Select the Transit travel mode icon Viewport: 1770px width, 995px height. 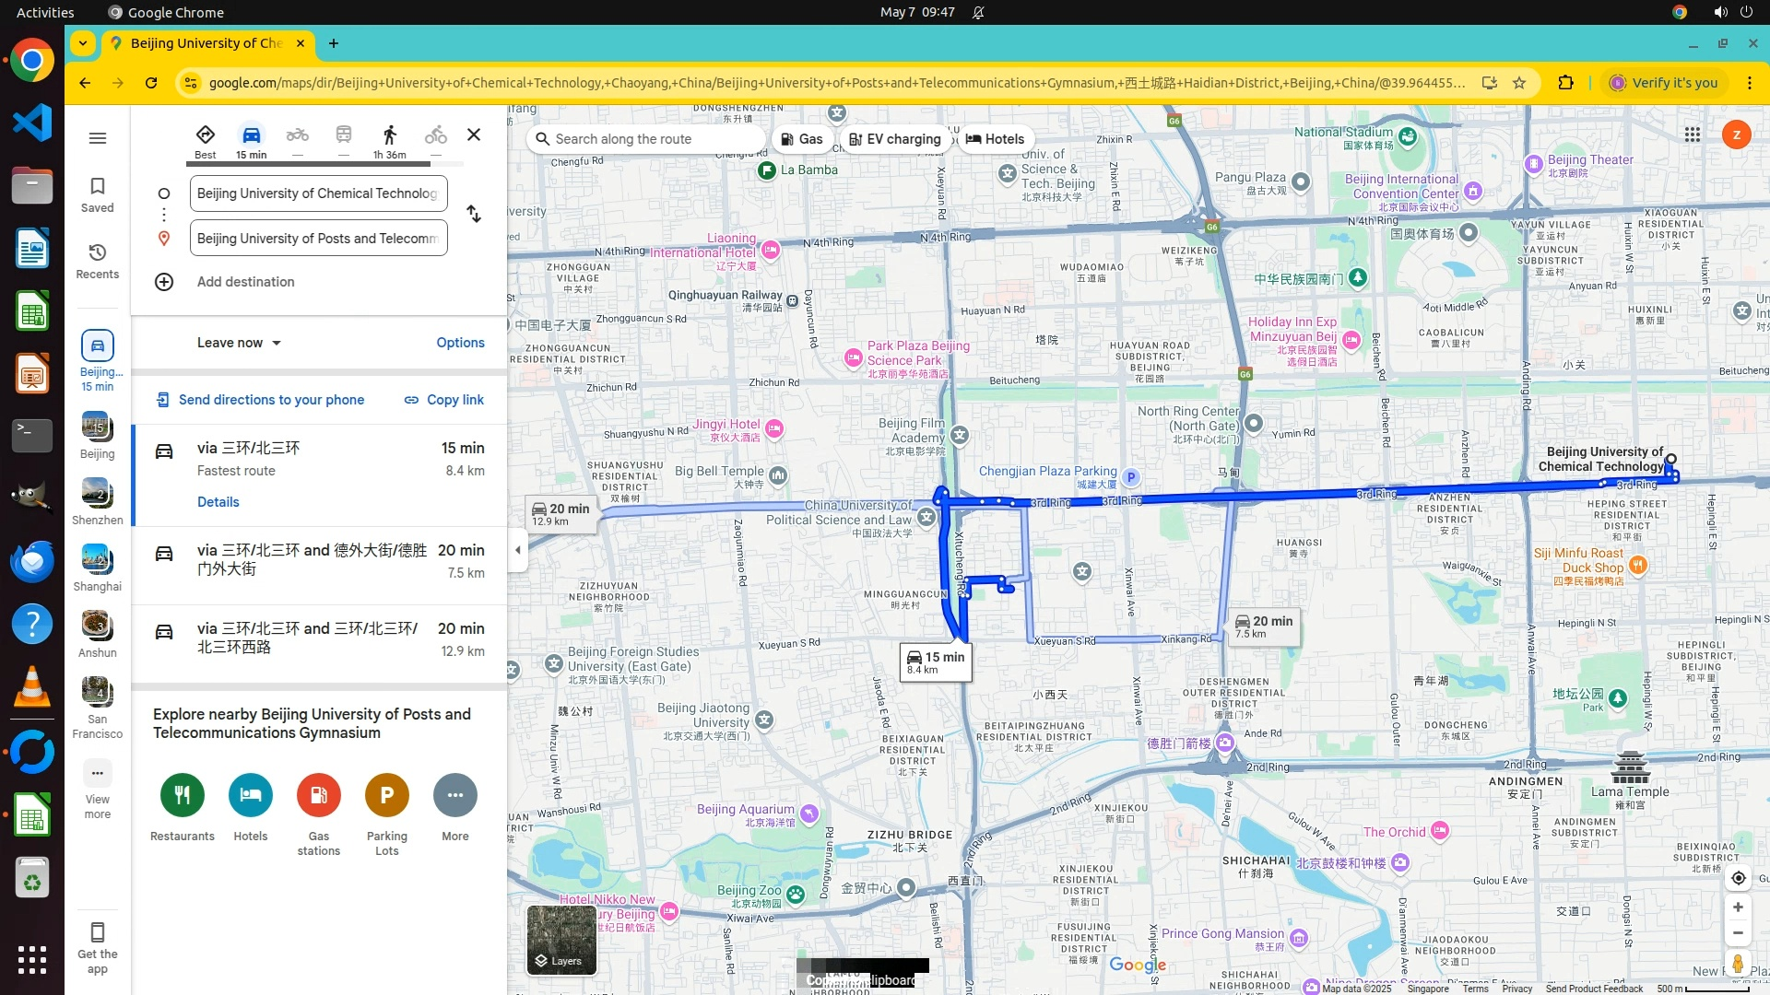(343, 135)
